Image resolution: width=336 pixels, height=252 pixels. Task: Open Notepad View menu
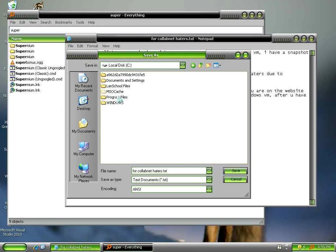106,46
